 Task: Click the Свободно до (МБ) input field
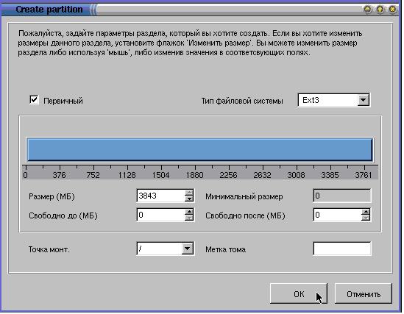(160, 215)
